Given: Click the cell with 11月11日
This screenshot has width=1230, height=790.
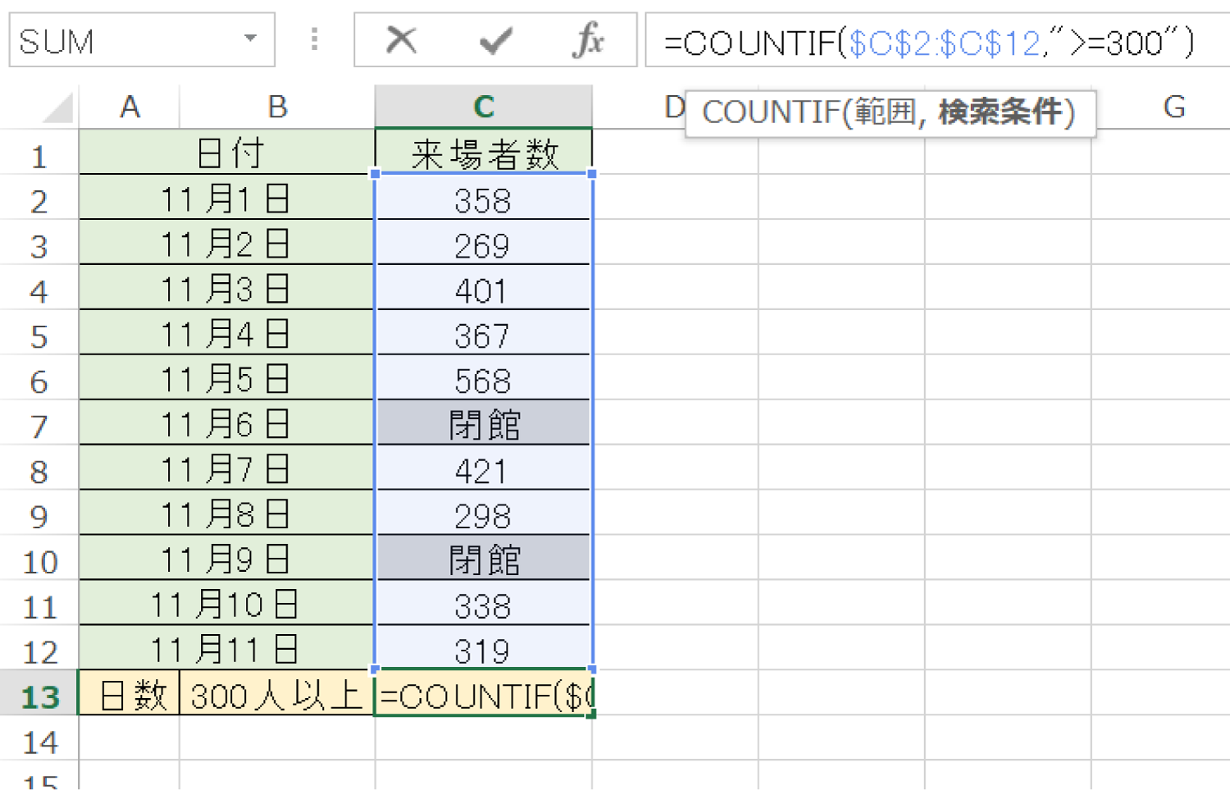Looking at the screenshot, I should point(226,649).
